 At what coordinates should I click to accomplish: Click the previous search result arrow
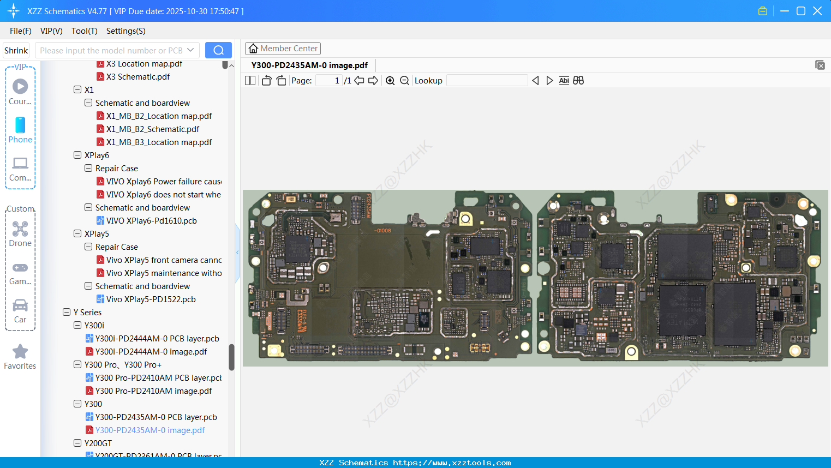535,80
